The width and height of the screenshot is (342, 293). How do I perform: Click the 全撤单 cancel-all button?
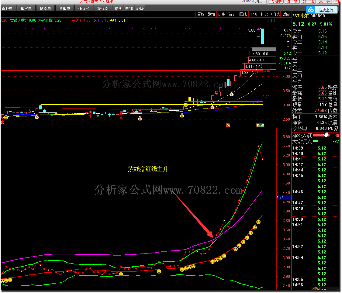pos(64,9)
